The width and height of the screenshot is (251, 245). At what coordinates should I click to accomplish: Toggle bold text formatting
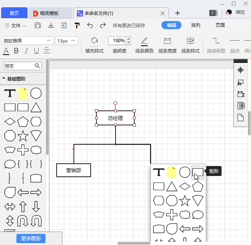point(16,51)
